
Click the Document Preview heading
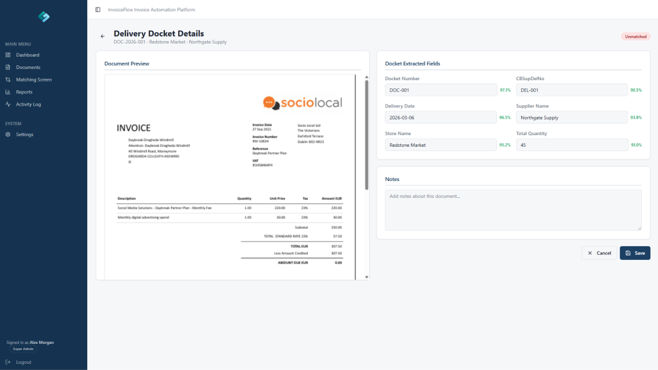coord(127,63)
